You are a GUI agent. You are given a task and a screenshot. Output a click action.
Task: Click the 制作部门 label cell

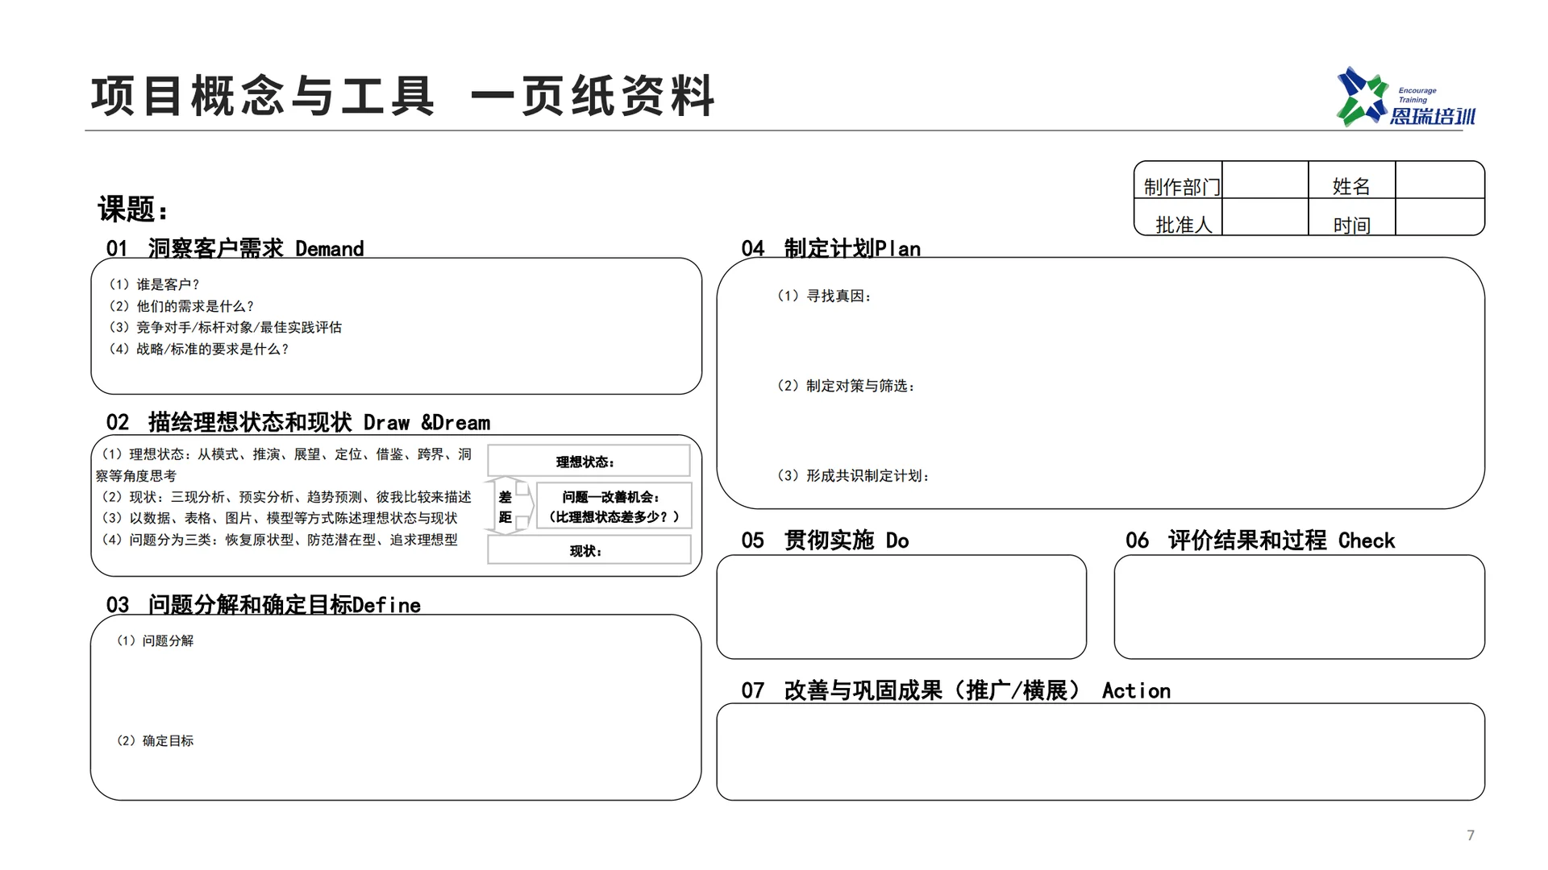coord(1179,180)
